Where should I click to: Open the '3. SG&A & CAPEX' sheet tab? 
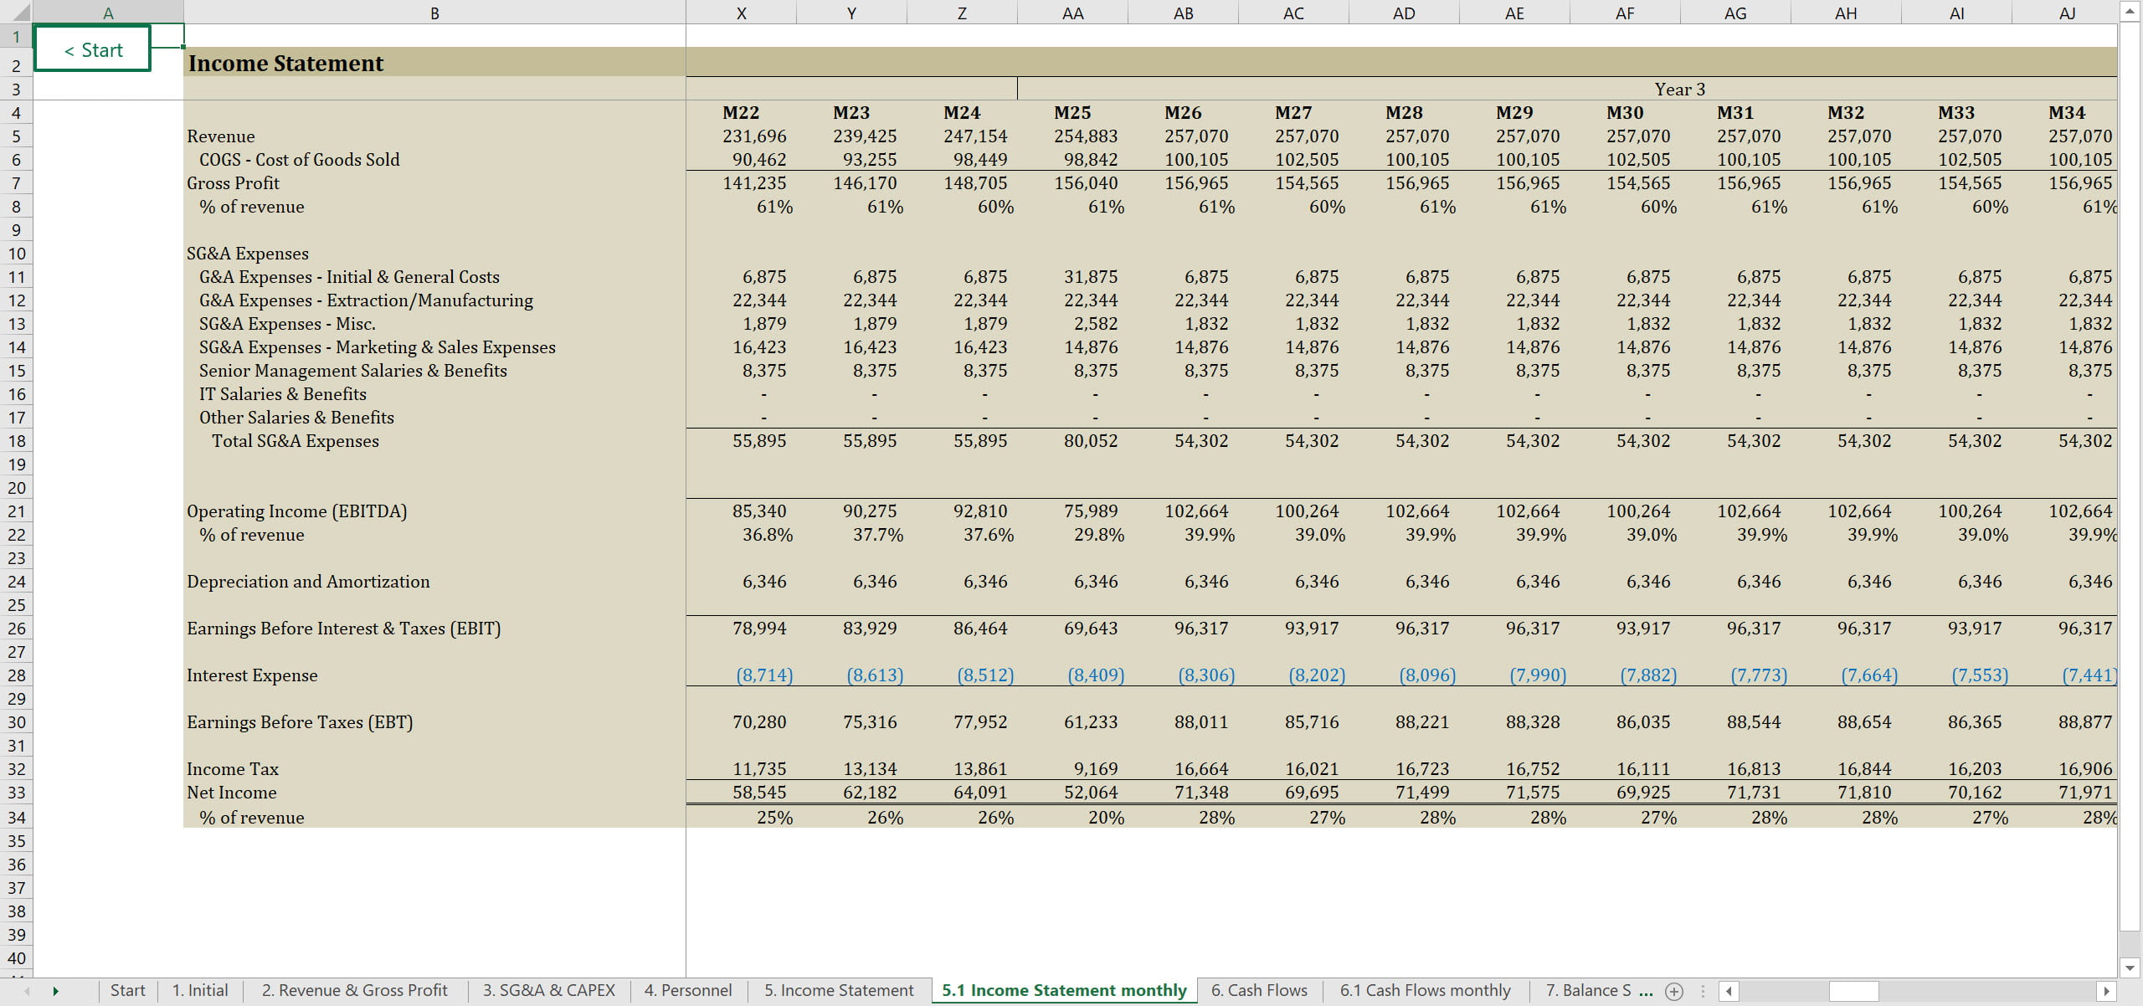point(548,990)
